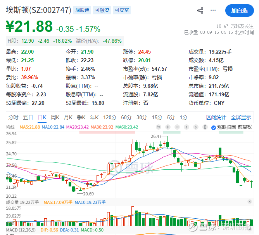This screenshot has width=259, height=235.
Task: Click the DIF:-0.56 value
Action: [49, 230]
